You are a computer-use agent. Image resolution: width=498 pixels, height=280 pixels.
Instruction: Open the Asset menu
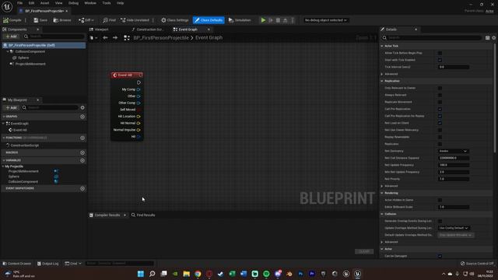point(44,3)
